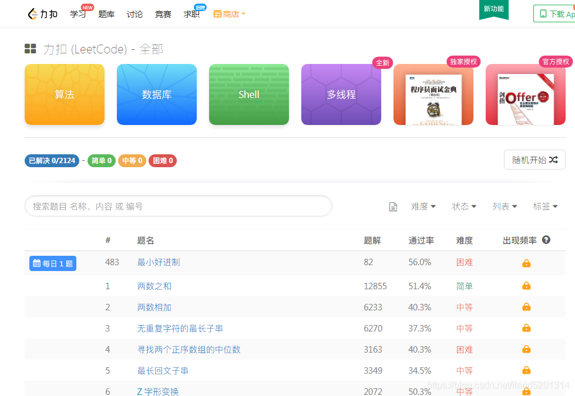Click the 已解决 0/2124 badge
The width and height of the screenshot is (575, 396).
click(x=52, y=160)
